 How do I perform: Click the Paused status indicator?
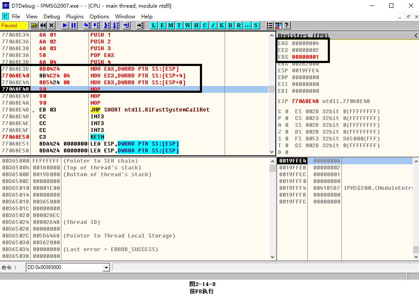[x=14, y=26]
